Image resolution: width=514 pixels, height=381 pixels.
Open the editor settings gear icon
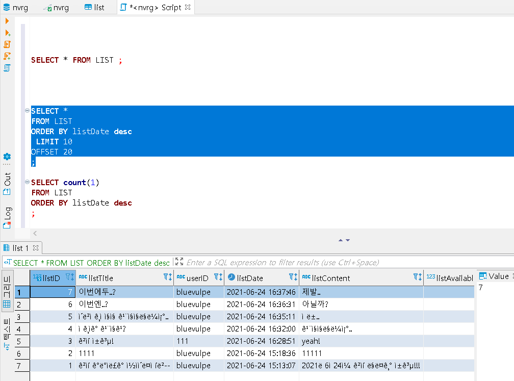click(x=7, y=157)
